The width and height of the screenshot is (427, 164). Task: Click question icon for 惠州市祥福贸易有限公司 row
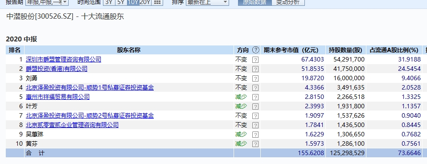[x=255, y=97]
